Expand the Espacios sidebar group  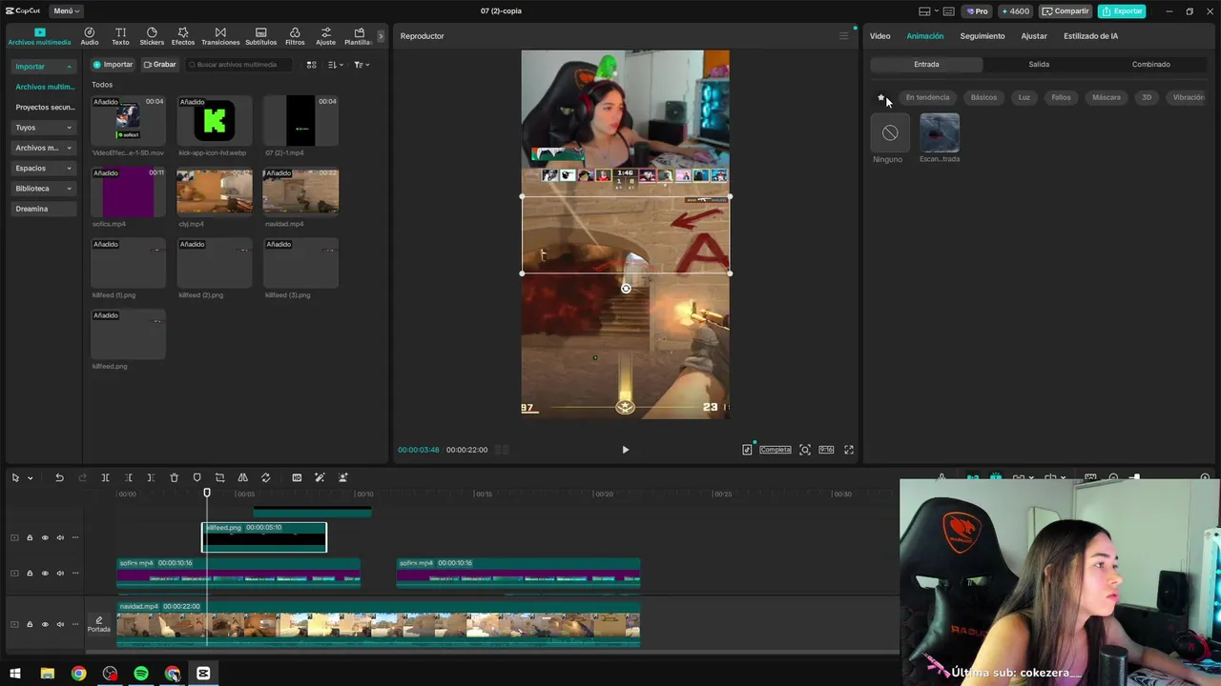[x=44, y=168]
